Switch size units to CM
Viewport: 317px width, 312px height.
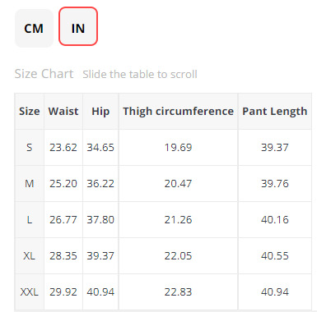(x=34, y=28)
